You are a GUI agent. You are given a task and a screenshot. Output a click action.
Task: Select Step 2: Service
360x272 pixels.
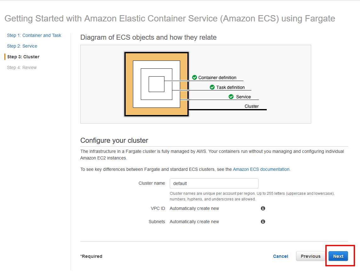click(x=22, y=46)
